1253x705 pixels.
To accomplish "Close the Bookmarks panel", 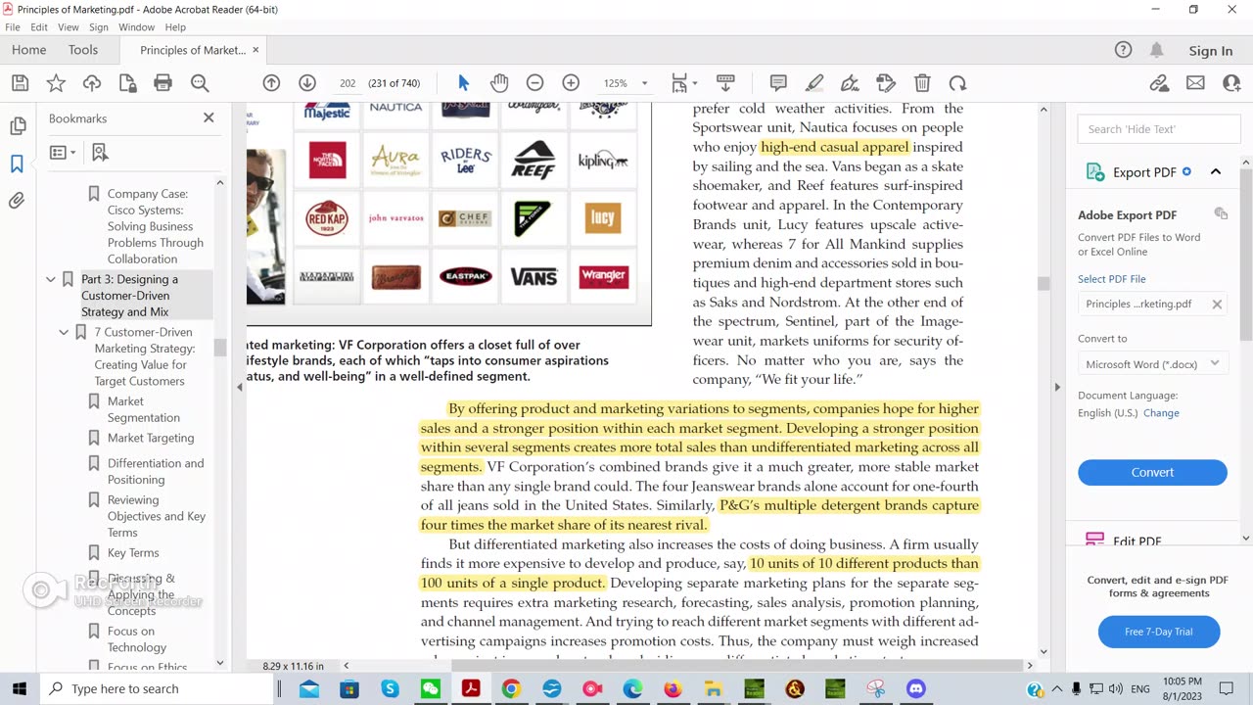I will (x=209, y=117).
